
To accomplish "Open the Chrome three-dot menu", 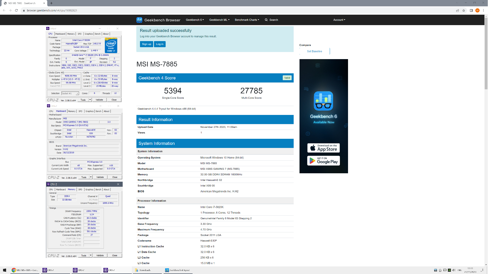I will coord(483,10).
